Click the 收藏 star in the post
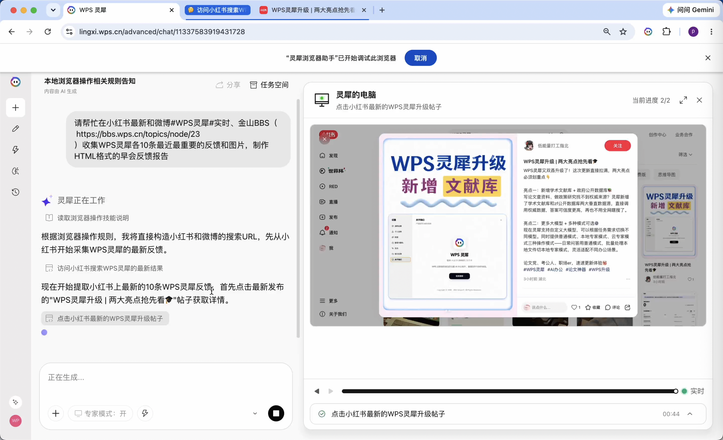This screenshot has width=723, height=440. [593, 307]
